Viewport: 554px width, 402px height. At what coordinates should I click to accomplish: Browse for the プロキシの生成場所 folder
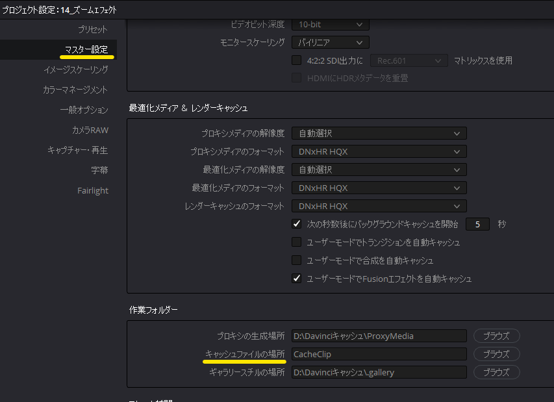pyautogui.click(x=496, y=336)
